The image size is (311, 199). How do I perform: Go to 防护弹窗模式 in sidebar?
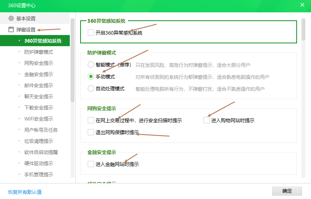tap(39, 52)
